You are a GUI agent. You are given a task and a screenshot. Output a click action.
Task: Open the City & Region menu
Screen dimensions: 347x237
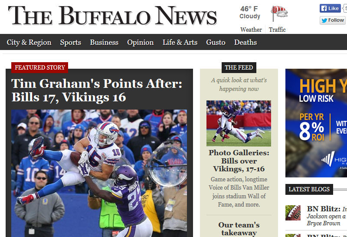point(29,42)
